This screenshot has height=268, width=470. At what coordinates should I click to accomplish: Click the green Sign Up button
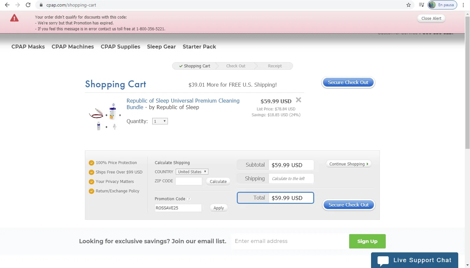pyautogui.click(x=367, y=241)
